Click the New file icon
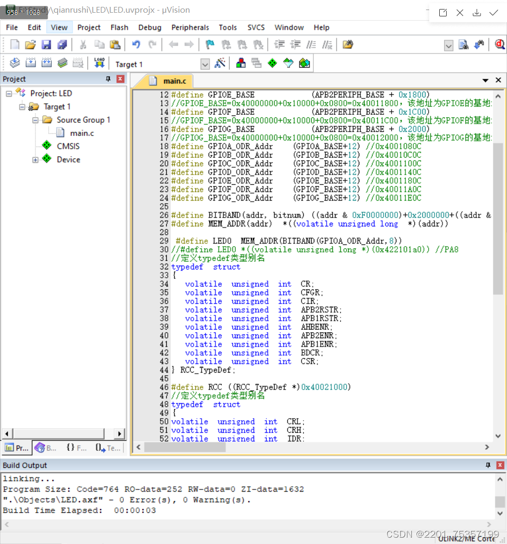The width and height of the screenshot is (507, 544). [15, 45]
